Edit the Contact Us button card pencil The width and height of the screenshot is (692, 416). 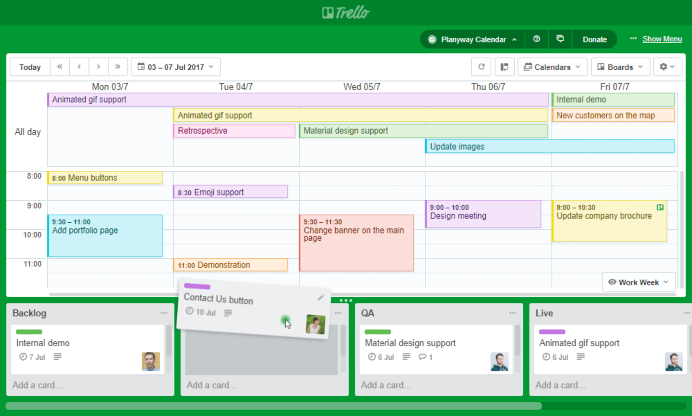click(321, 297)
